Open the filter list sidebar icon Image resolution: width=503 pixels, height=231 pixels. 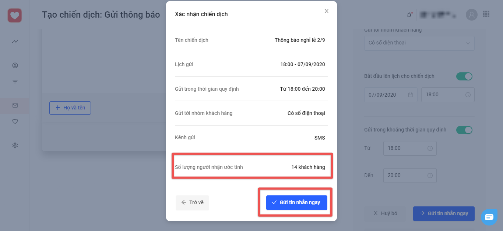(x=15, y=82)
